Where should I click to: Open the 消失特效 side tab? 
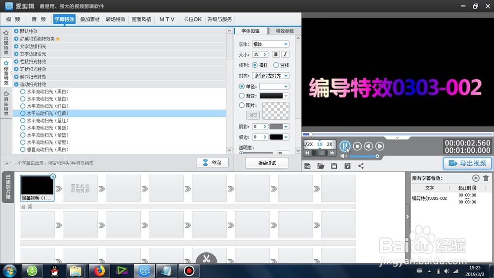(x=6, y=103)
